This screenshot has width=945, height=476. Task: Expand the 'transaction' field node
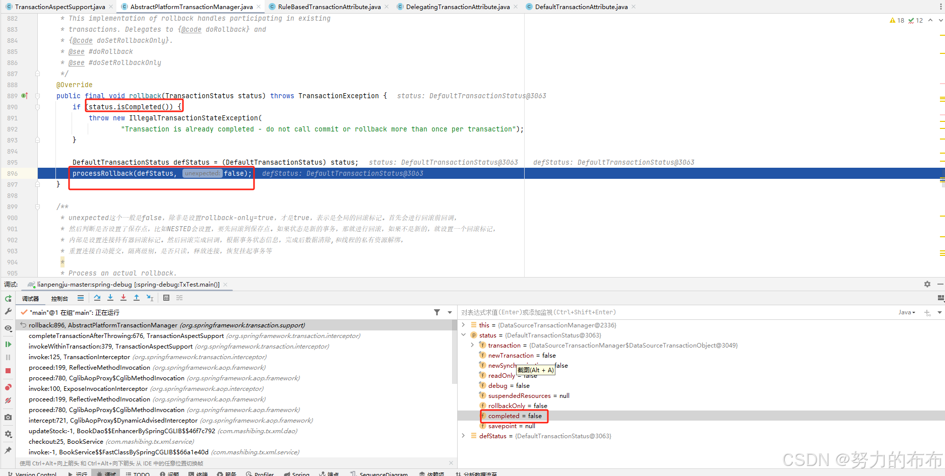click(x=472, y=345)
